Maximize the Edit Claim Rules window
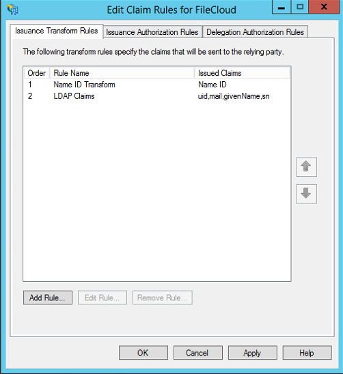Viewport: 343px width, 374px height. 300,7
